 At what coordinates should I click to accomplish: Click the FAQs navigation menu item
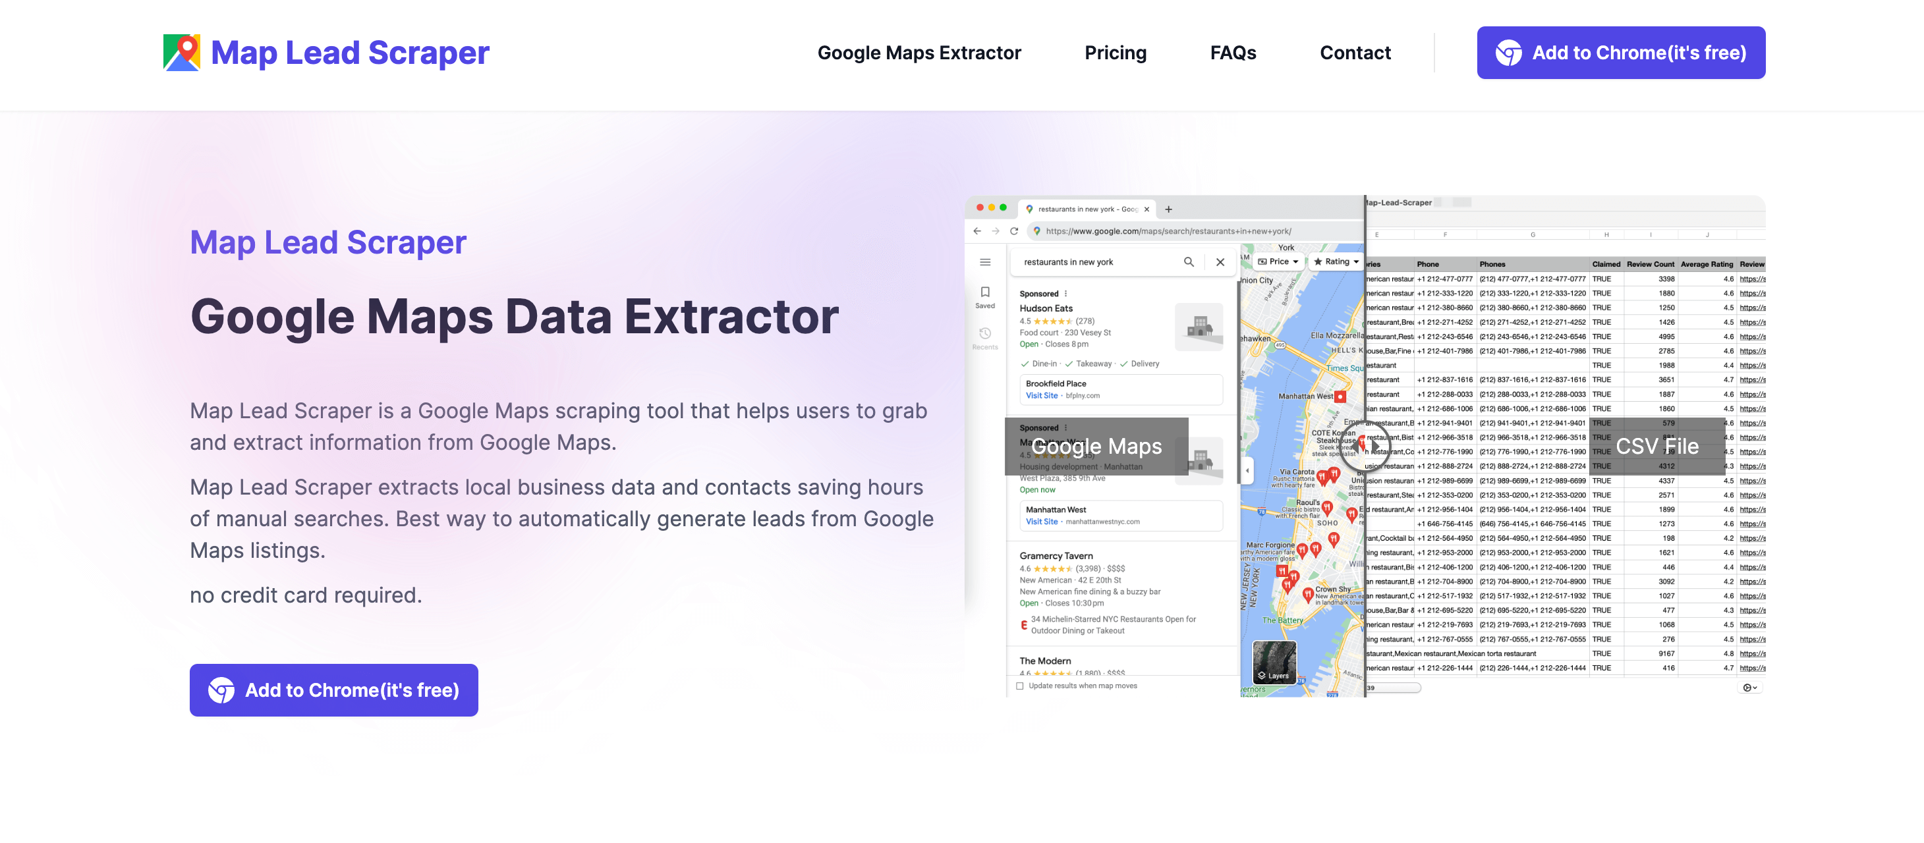[x=1233, y=53]
